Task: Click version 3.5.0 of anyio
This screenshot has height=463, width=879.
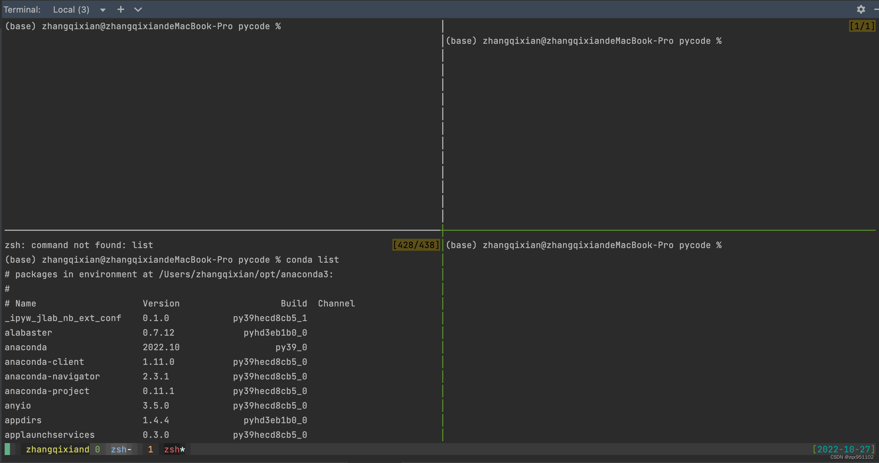Action: 156,406
